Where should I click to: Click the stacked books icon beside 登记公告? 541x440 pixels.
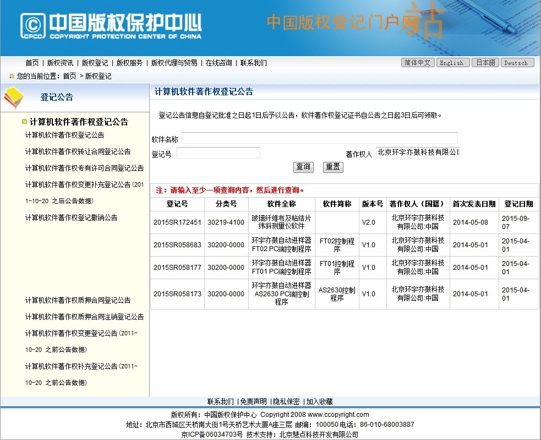14,98
